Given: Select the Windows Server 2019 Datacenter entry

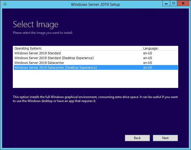Looking at the screenshot, I should tap(39, 63).
